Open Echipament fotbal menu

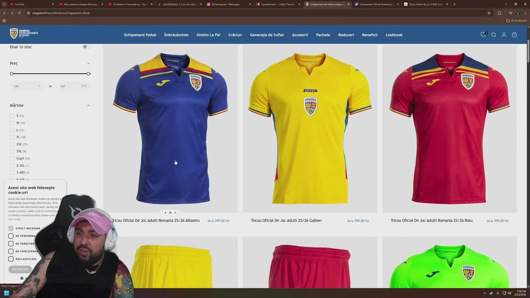coord(140,35)
